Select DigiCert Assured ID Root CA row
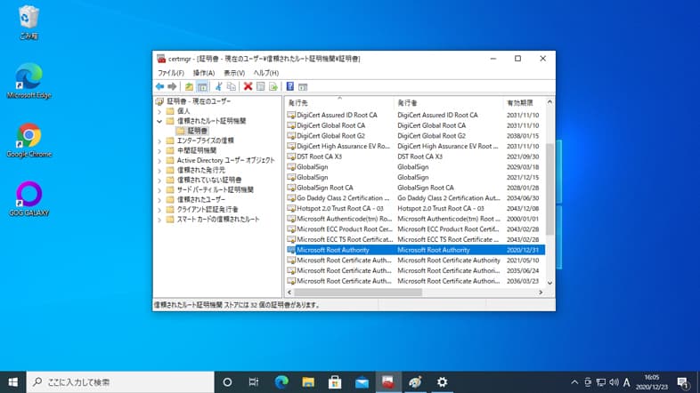The width and height of the screenshot is (700, 393). 415,115
